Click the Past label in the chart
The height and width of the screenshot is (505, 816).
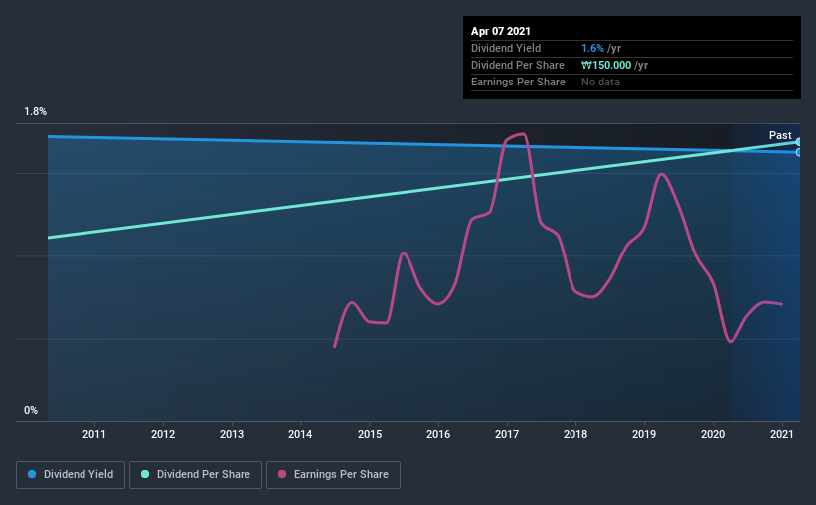[x=780, y=135]
